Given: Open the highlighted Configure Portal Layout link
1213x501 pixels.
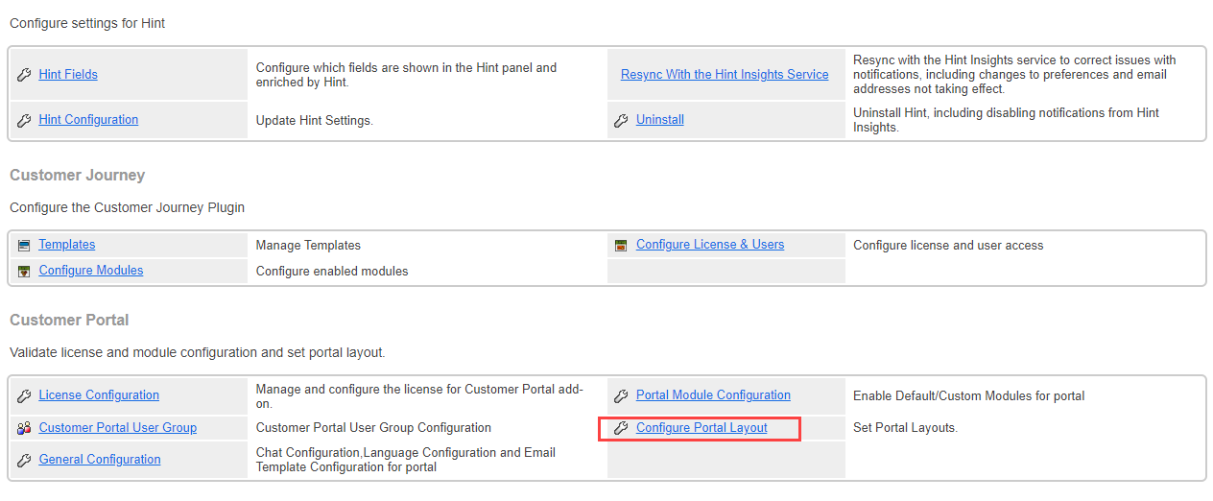Looking at the screenshot, I should coord(702,428).
